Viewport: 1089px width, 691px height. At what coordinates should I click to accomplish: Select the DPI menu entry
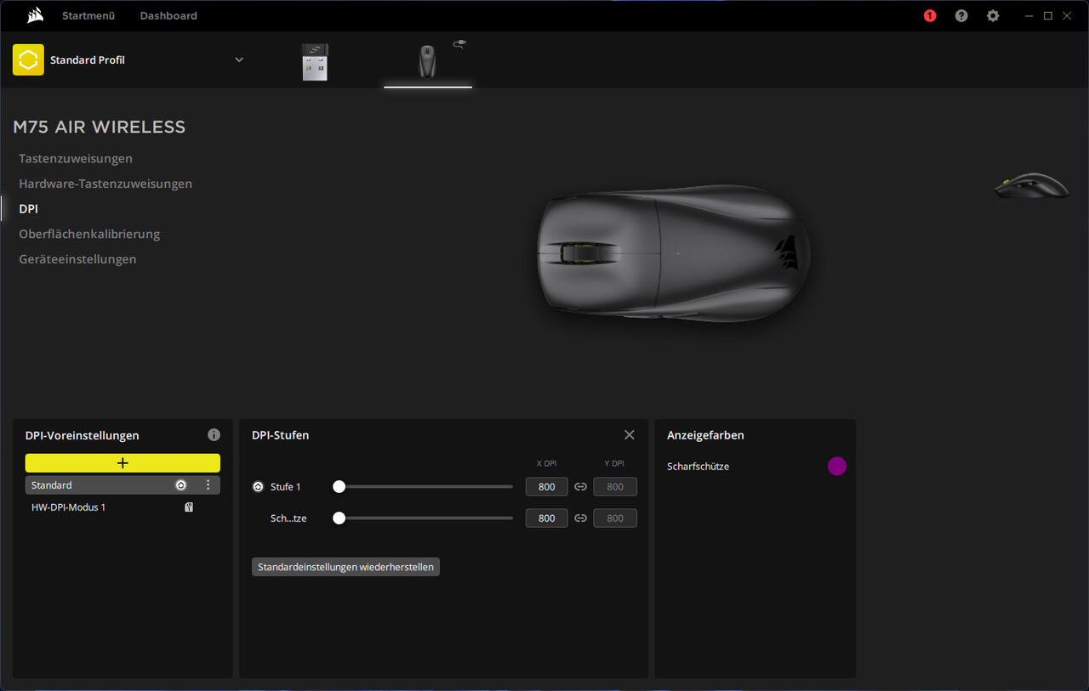pyautogui.click(x=29, y=208)
